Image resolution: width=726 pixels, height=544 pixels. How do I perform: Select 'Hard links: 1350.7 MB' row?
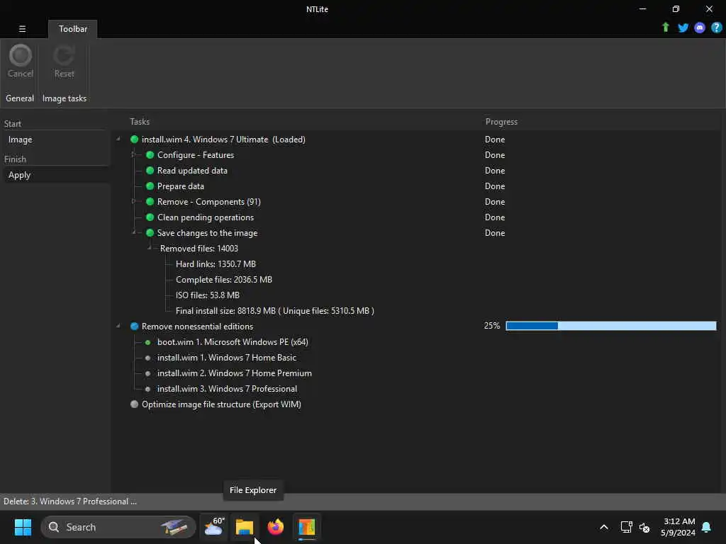click(x=216, y=264)
